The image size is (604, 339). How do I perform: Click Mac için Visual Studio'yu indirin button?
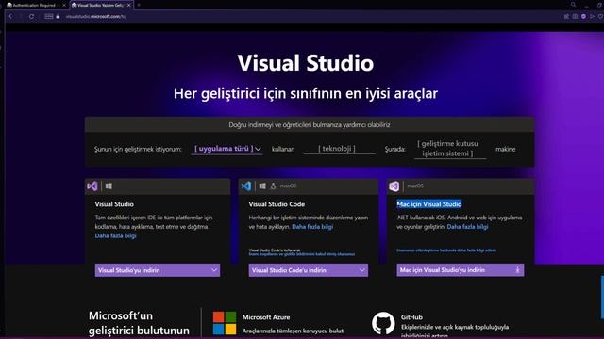tap(461, 270)
